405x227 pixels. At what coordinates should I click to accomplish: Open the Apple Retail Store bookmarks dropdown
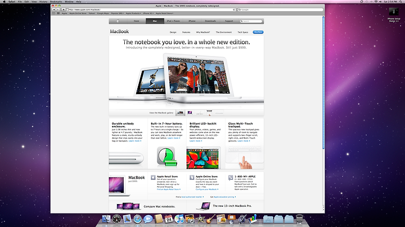coord(164,13)
